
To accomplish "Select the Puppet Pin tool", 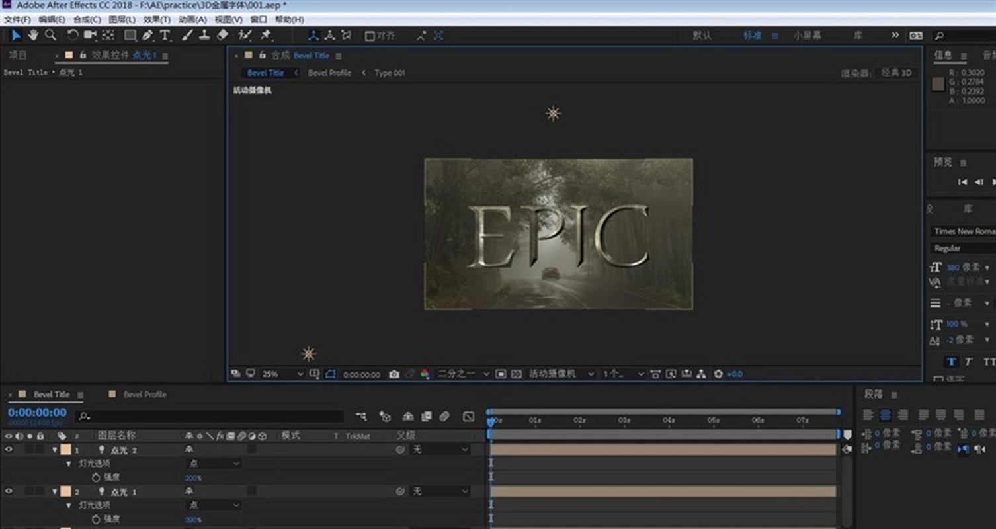I will [x=266, y=35].
